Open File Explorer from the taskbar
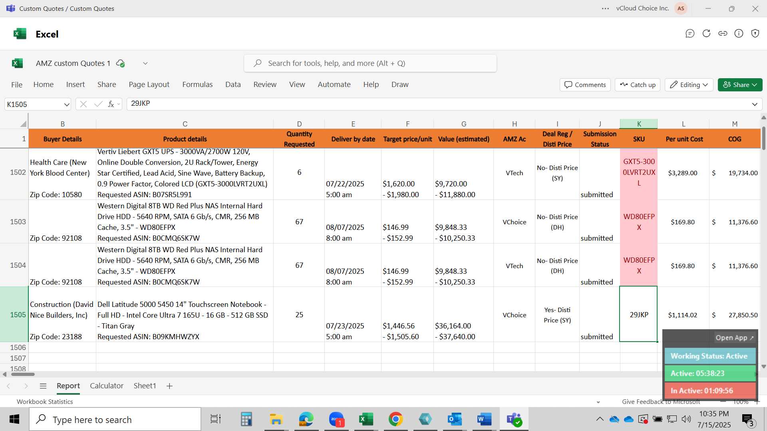 point(276,419)
